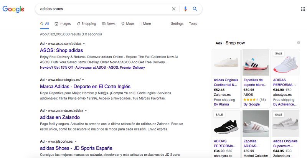Image resolution: width=307 pixels, height=158 pixels.
Task: Open adidas Originals Supercourt… product title
Action: click(x=285, y=143)
